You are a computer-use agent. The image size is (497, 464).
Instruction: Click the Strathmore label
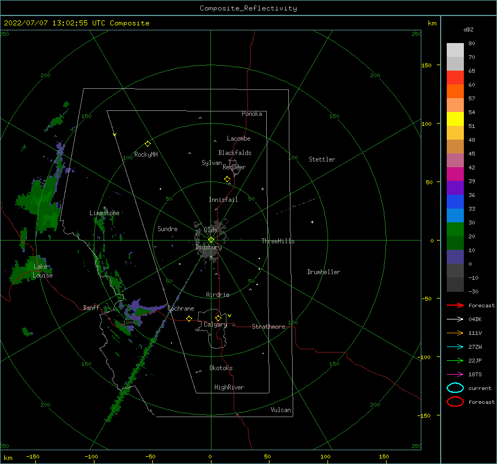pos(268,327)
